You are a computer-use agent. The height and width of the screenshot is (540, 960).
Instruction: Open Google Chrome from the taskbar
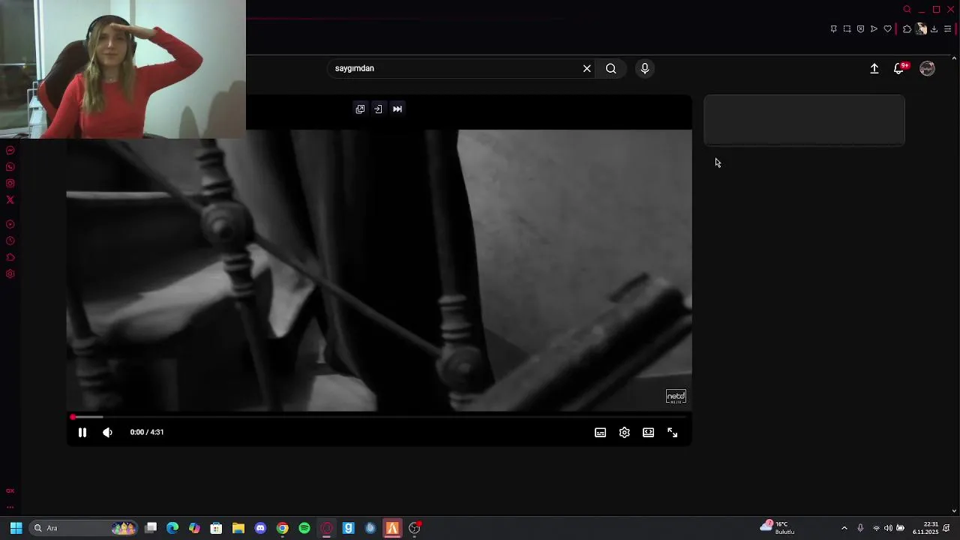(282, 528)
